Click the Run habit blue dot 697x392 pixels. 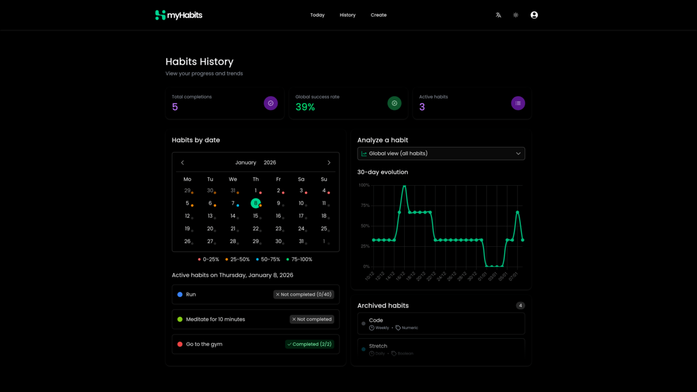pos(180,295)
